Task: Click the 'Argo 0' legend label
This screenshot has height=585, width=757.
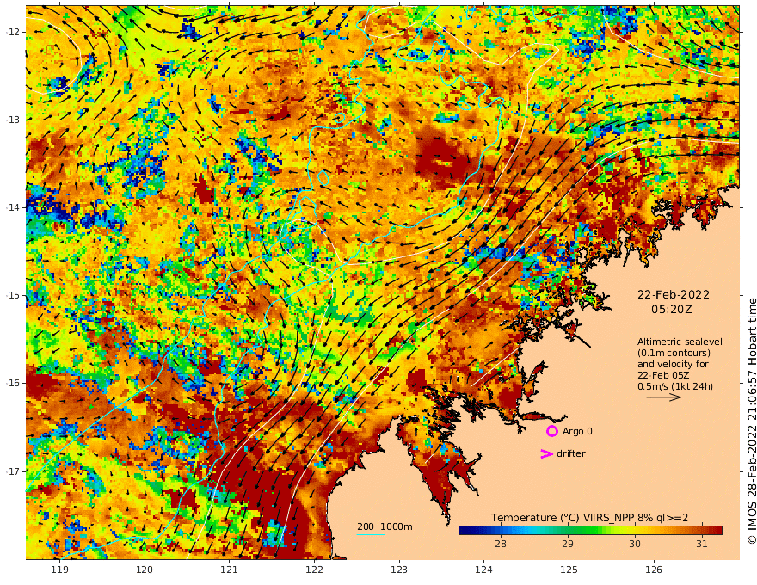Action: click(577, 431)
